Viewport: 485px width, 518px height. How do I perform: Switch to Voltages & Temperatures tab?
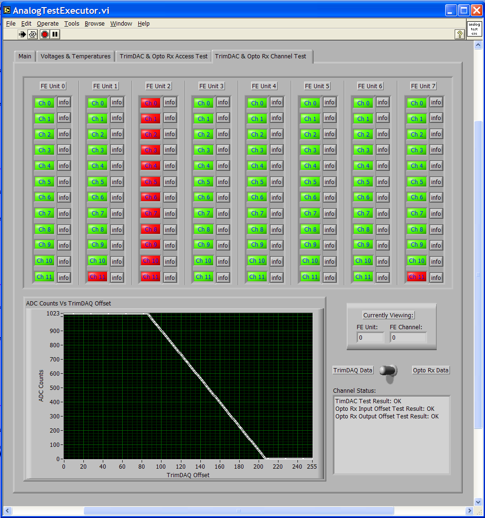pyautogui.click(x=75, y=56)
